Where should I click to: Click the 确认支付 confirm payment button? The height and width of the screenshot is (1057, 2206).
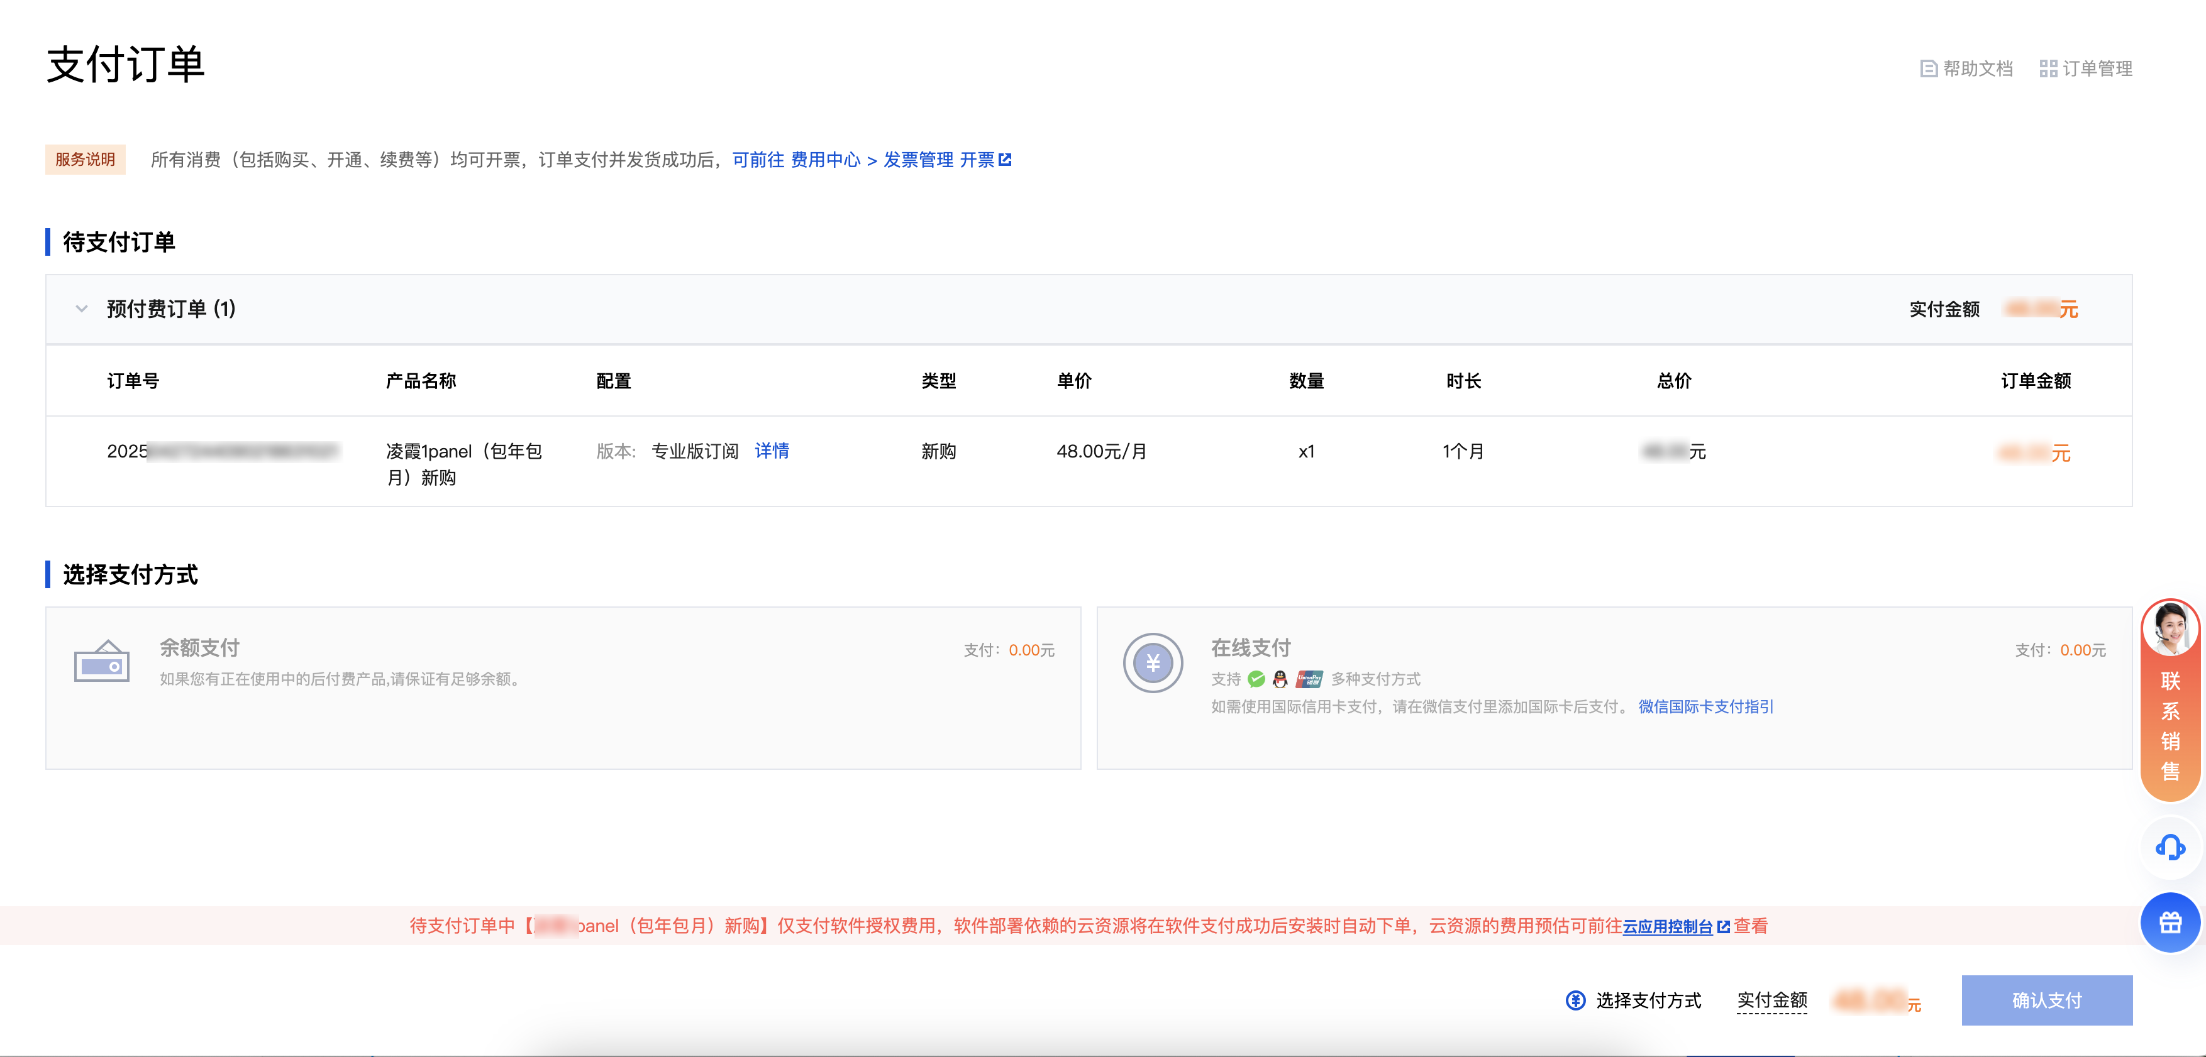pos(2047,1000)
